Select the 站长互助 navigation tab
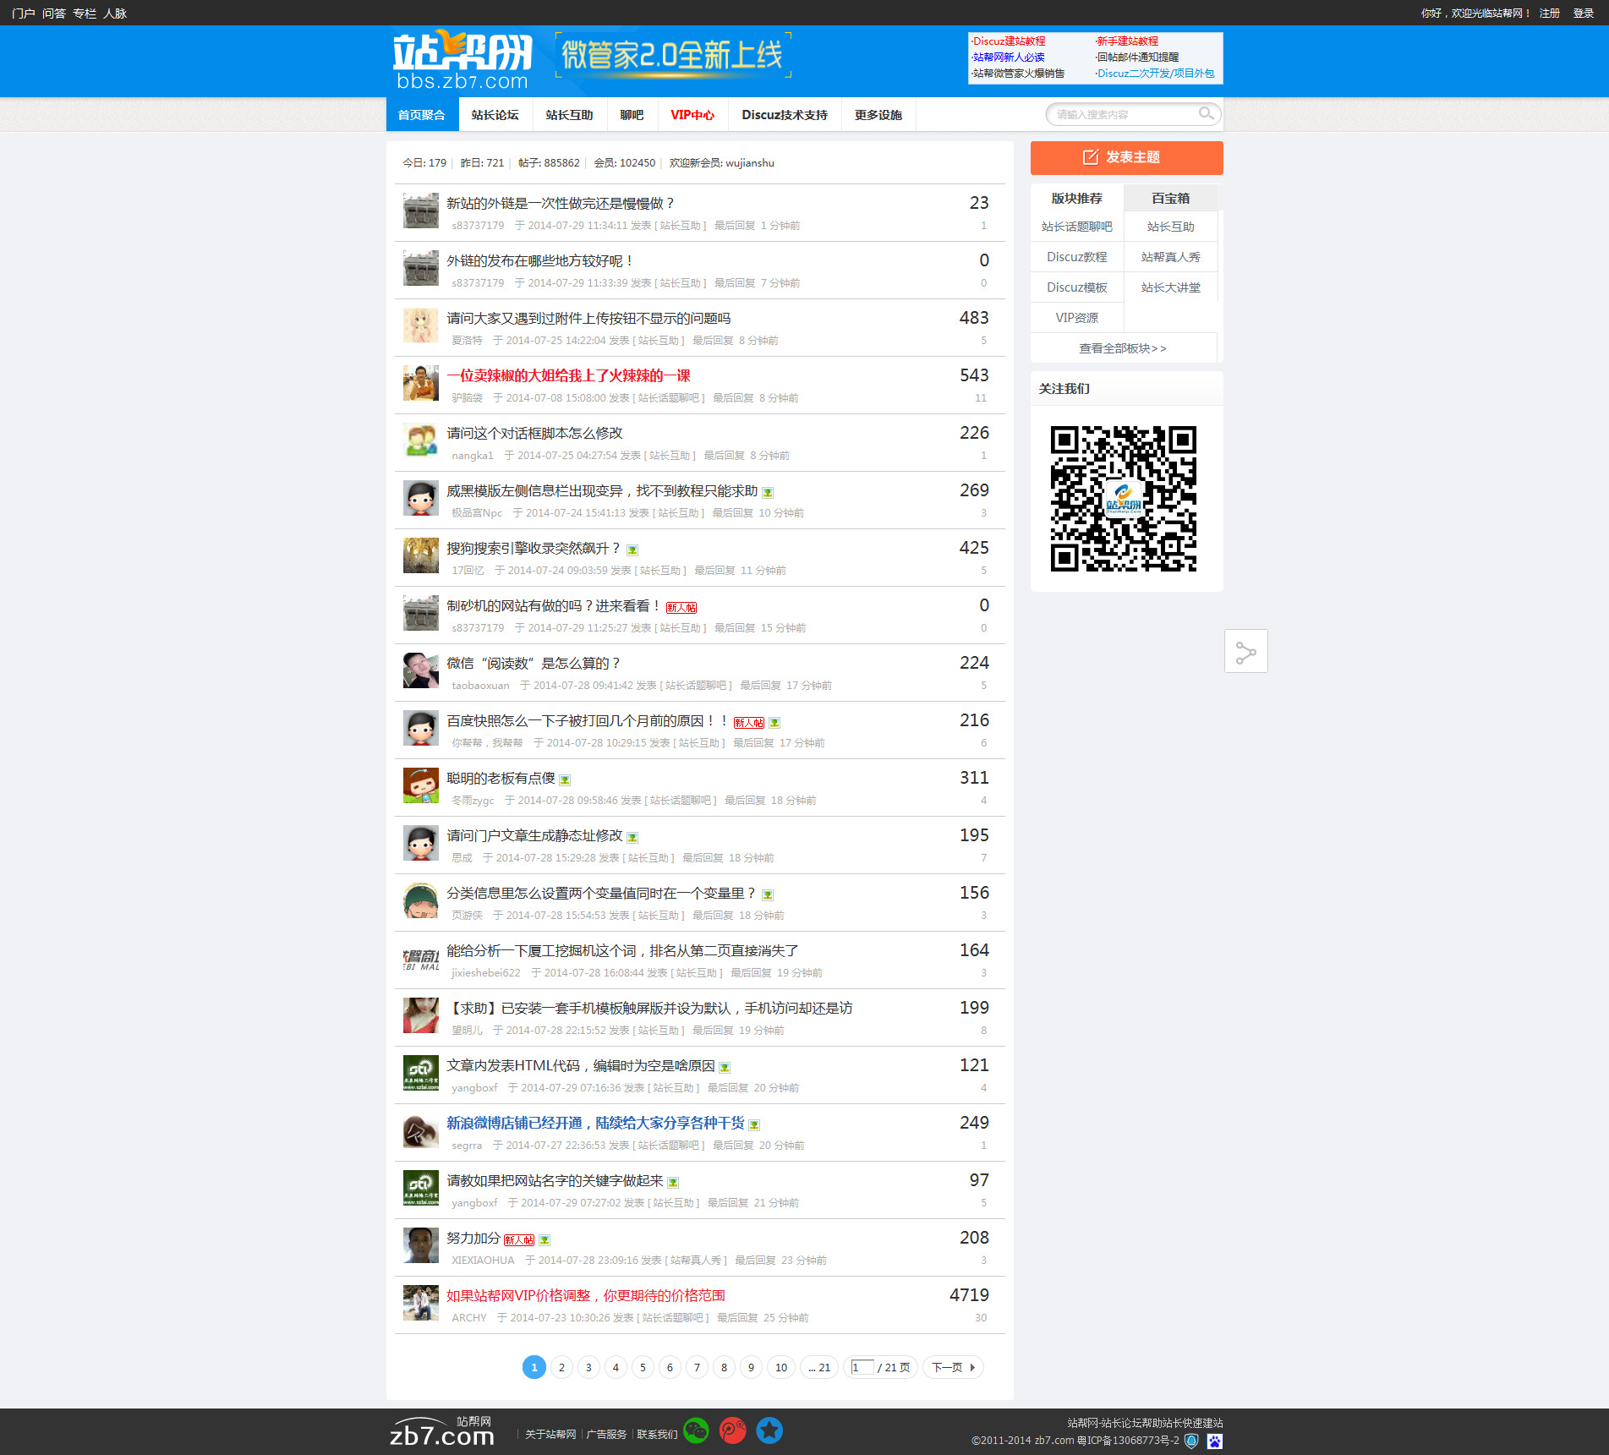This screenshot has height=1455, width=1609. pos(570,115)
